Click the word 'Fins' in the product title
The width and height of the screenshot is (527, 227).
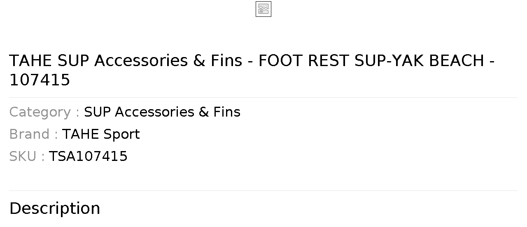(226, 61)
